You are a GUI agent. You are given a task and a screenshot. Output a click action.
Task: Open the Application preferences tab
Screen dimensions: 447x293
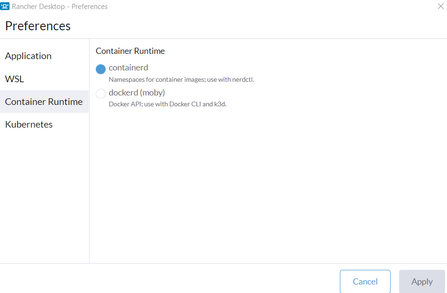coord(28,56)
